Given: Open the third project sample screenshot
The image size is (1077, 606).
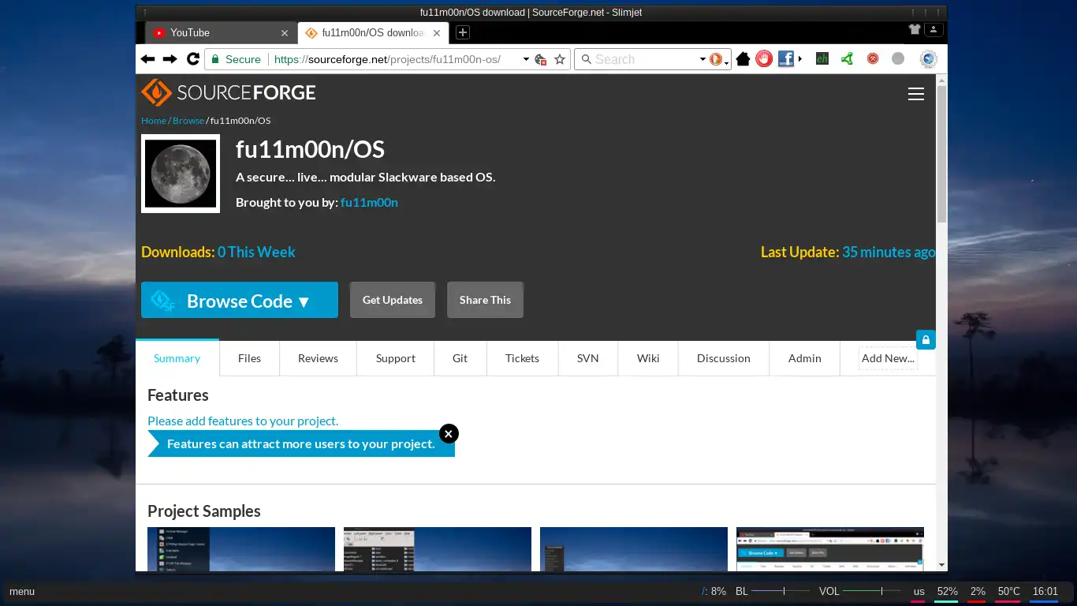Looking at the screenshot, I should pos(634,549).
